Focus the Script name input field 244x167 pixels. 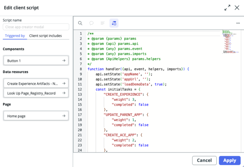pyautogui.click(x=36, y=27)
